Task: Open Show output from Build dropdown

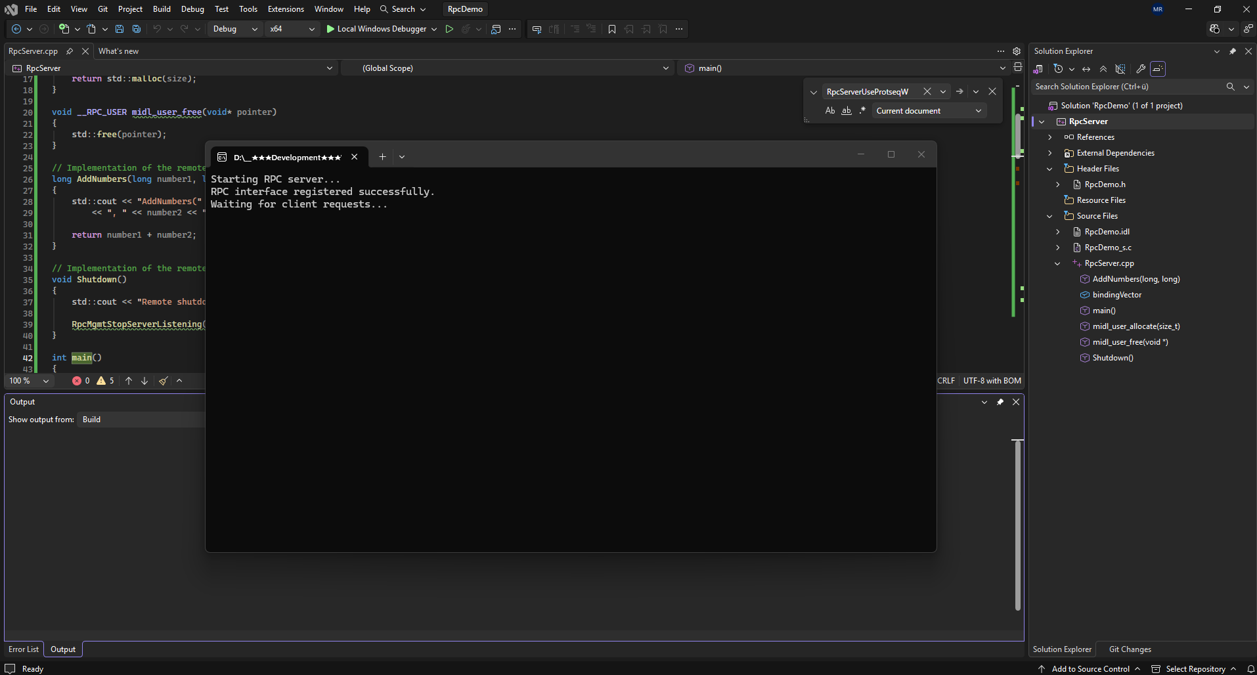Action: click(x=142, y=420)
